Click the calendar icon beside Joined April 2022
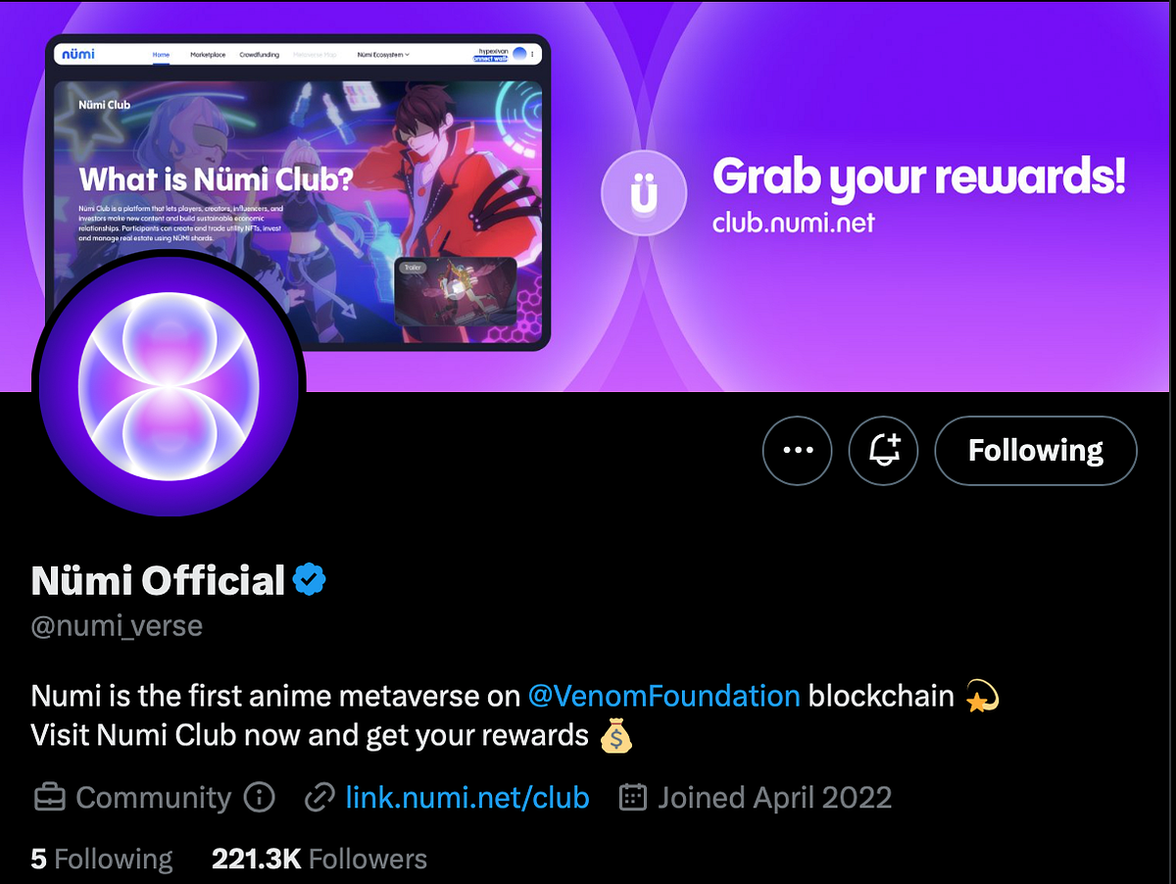1176x884 pixels. (633, 798)
